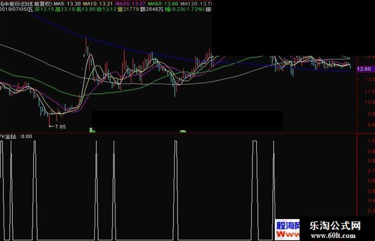Click the high price 高13.19
The width and height of the screenshot is (375, 241).
coord(65,9)
